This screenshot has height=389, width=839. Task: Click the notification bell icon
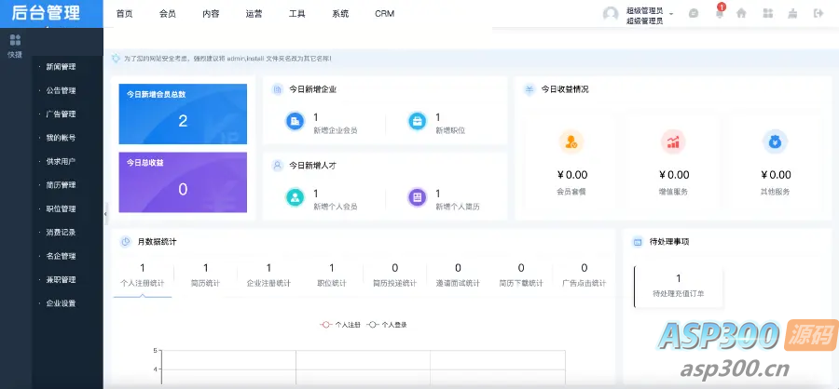pyautogui.click(x=719, y=14)
